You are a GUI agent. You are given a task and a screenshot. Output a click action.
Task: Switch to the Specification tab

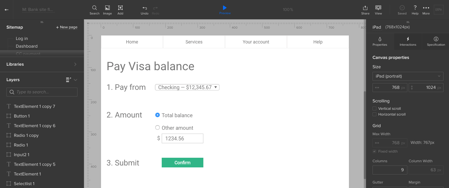pos(436,42)
